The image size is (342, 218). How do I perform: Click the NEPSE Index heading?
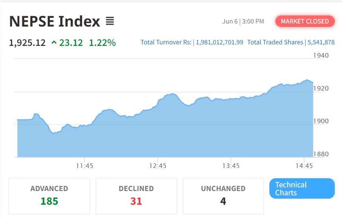54,22
